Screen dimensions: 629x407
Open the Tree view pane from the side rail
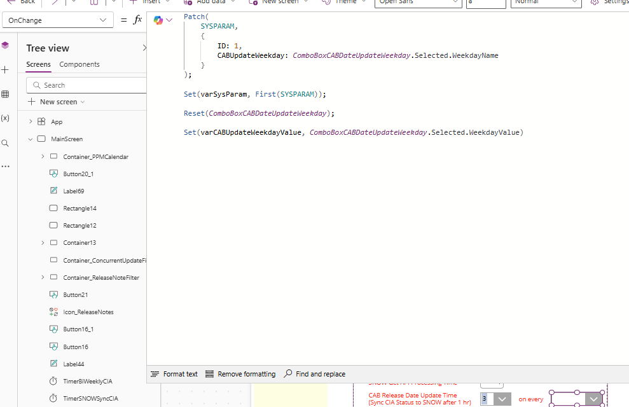click(x=5, y=45)
